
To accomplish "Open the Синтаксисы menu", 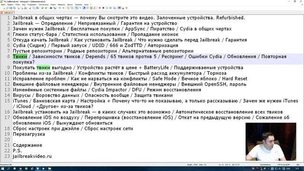I will click(x=43, y=4).
